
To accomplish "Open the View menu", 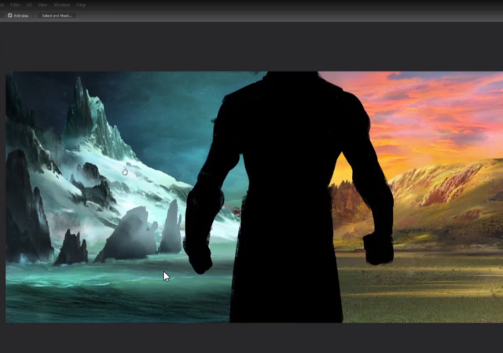I will [x=43, y=5].
